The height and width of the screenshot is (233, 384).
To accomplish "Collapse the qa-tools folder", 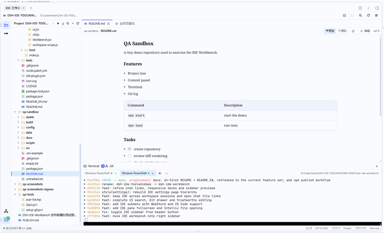I will click(15, 194).
